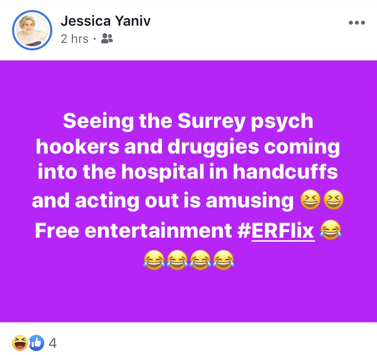
Task: Click the first squinting emoji after "amusing"
Action: pos(311,200)
